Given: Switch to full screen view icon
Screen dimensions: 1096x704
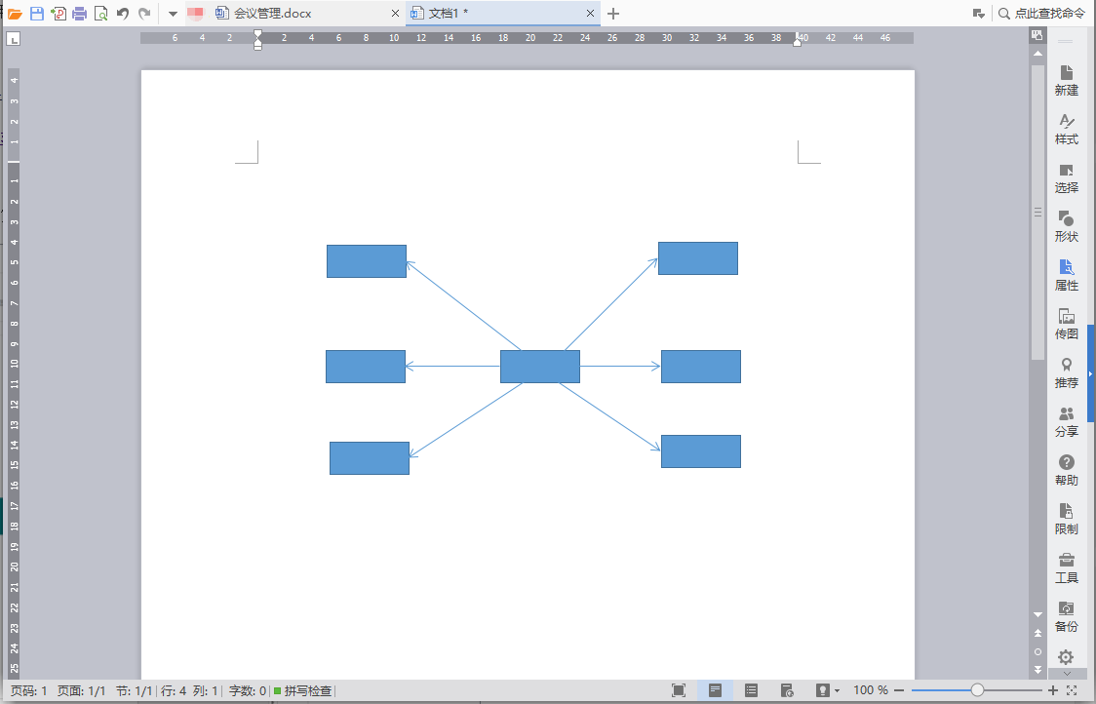Looking at the screenshot, I should [x=678, y=690].
